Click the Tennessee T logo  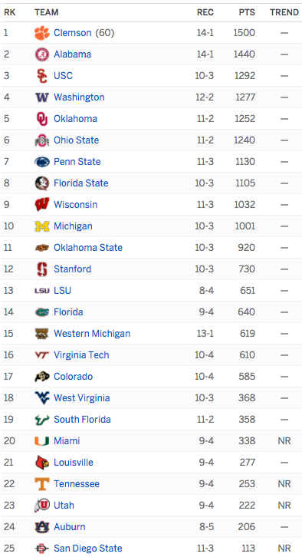[42, 484]
